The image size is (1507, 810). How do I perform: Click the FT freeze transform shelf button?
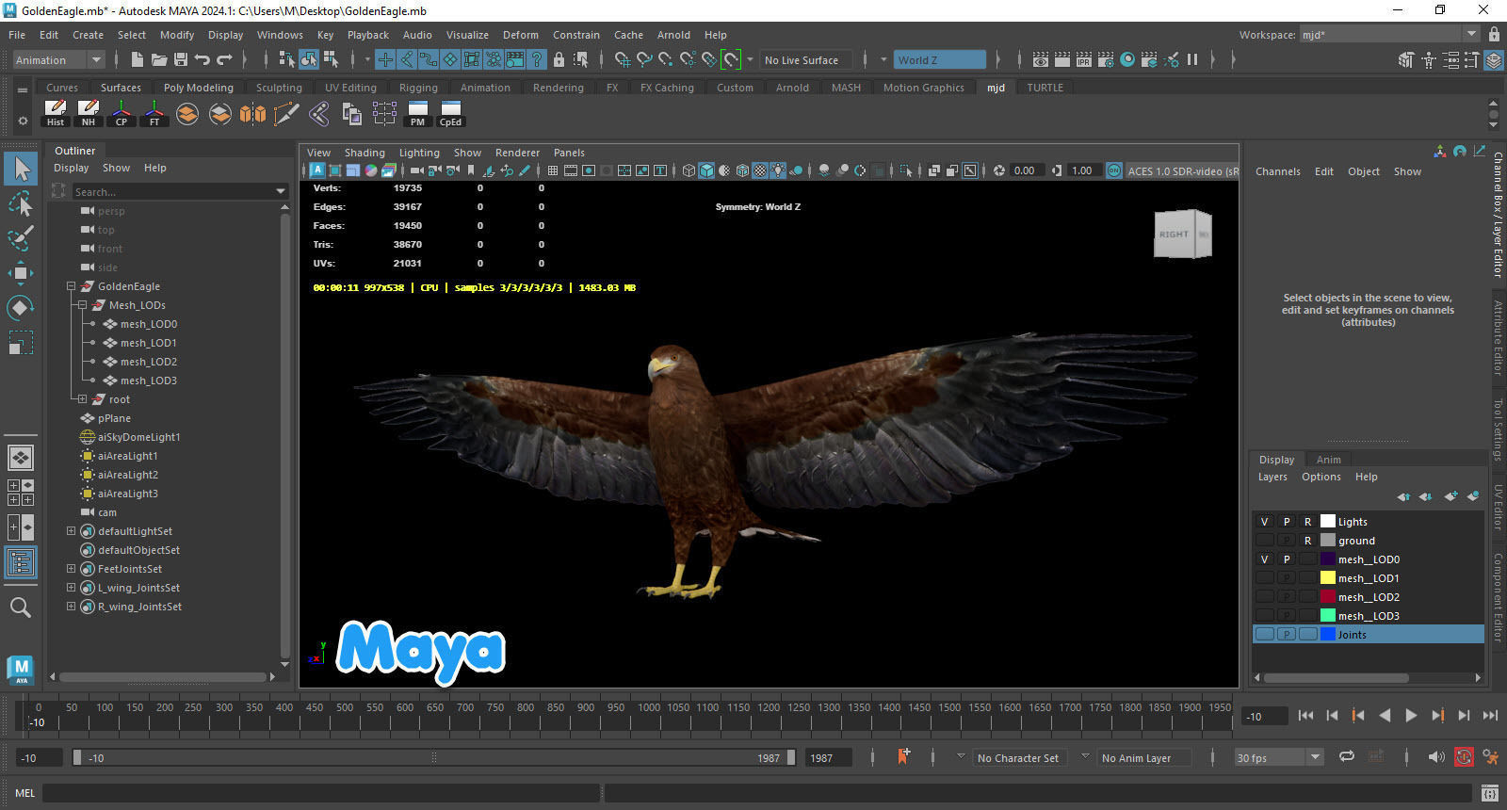tap(154, 113)
